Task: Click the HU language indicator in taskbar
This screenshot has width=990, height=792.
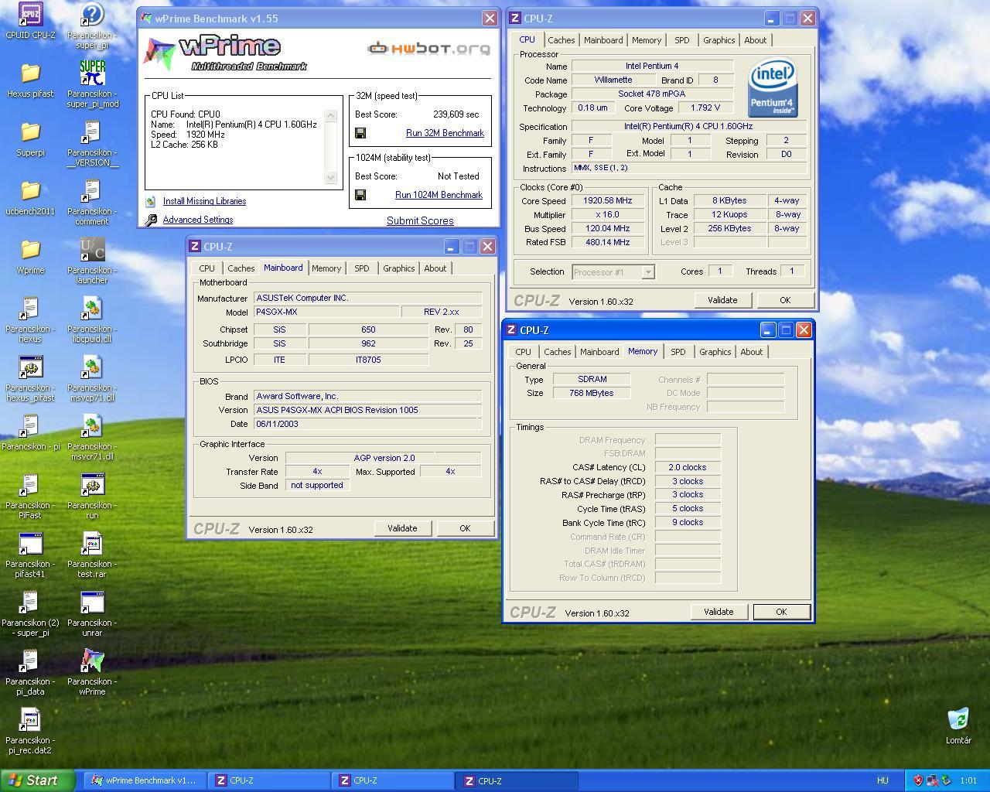Action: (x=882, y=781)
